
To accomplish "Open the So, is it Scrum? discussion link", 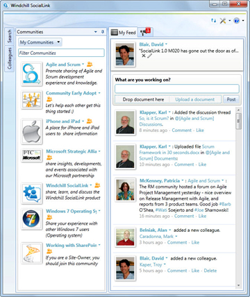I will [x=154, y=119].
